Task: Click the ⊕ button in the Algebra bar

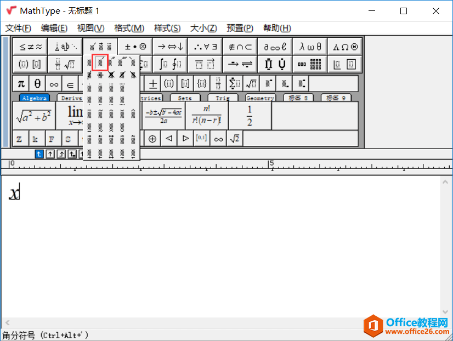Action: coord(151,138)
